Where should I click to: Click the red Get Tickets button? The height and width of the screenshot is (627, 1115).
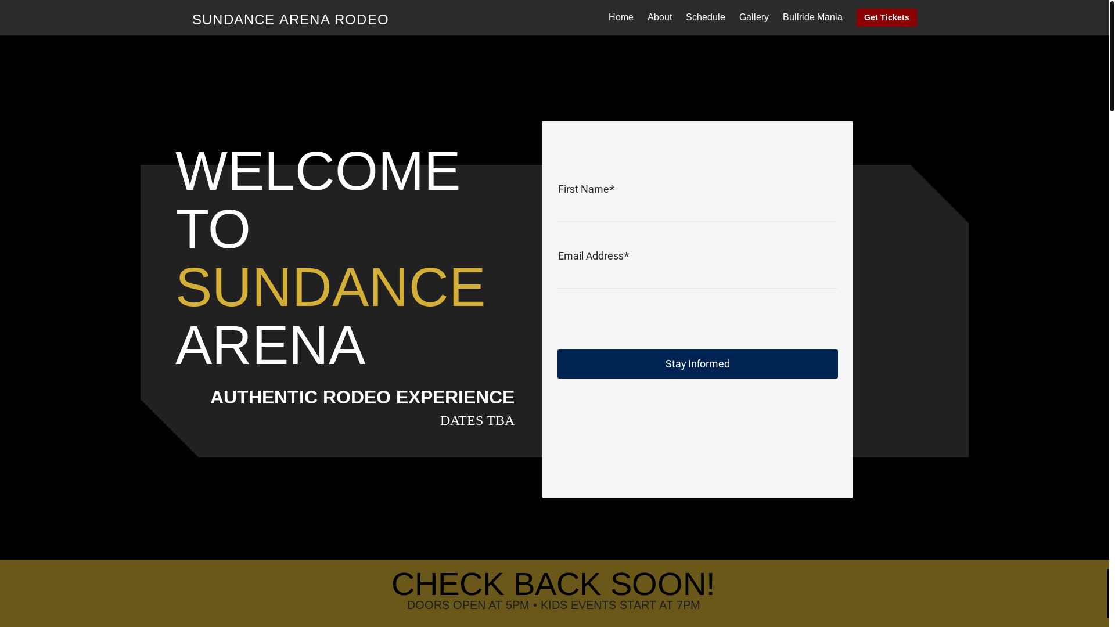point(887,17)
